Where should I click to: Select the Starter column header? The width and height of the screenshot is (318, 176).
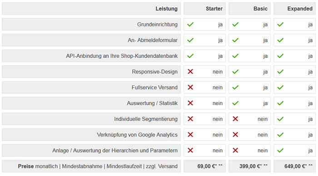pos(204,9)
